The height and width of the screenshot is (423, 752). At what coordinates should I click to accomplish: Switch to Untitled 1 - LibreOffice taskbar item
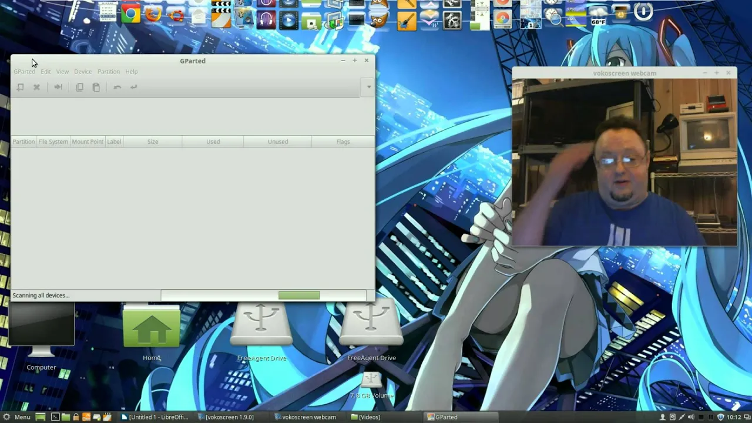click(x=155, y=417)
